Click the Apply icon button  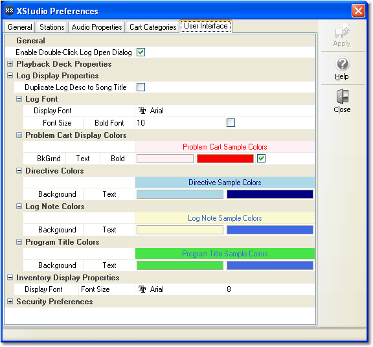point(342,31)
